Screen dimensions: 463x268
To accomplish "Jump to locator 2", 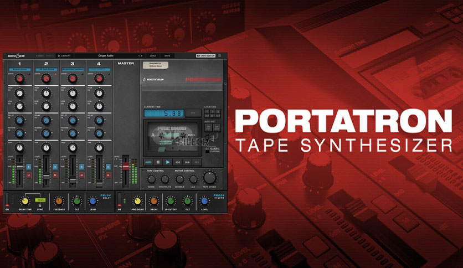I will 212,111.
